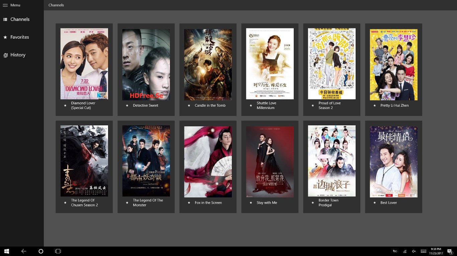Screen dimensions: 457x256
Task: Open Favorites in the side menu
Action: tap(20, 37)
